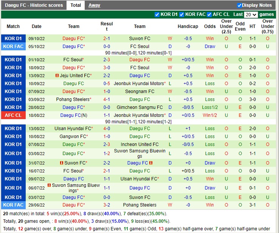Uncheck the KOR FAC filter checkbox
The height and width of the screenshot is (233, 279).
tap(182, 14)
